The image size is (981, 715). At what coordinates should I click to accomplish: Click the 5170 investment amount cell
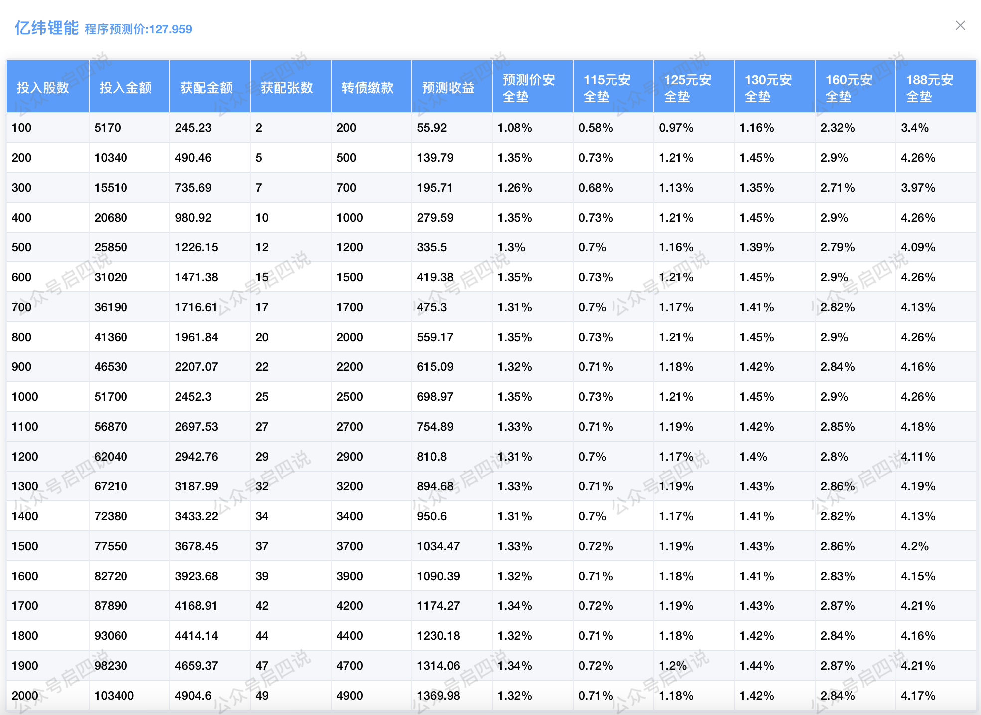point(108,128)
